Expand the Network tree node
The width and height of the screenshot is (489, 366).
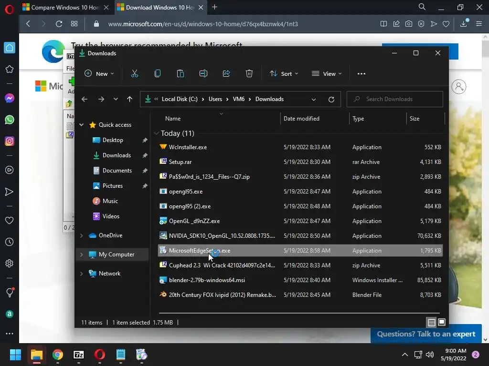[x=81, y=274]
